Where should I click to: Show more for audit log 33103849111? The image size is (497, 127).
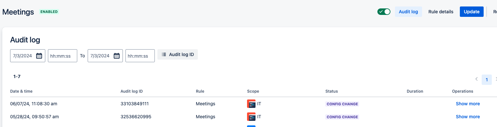tap(468, 104)
